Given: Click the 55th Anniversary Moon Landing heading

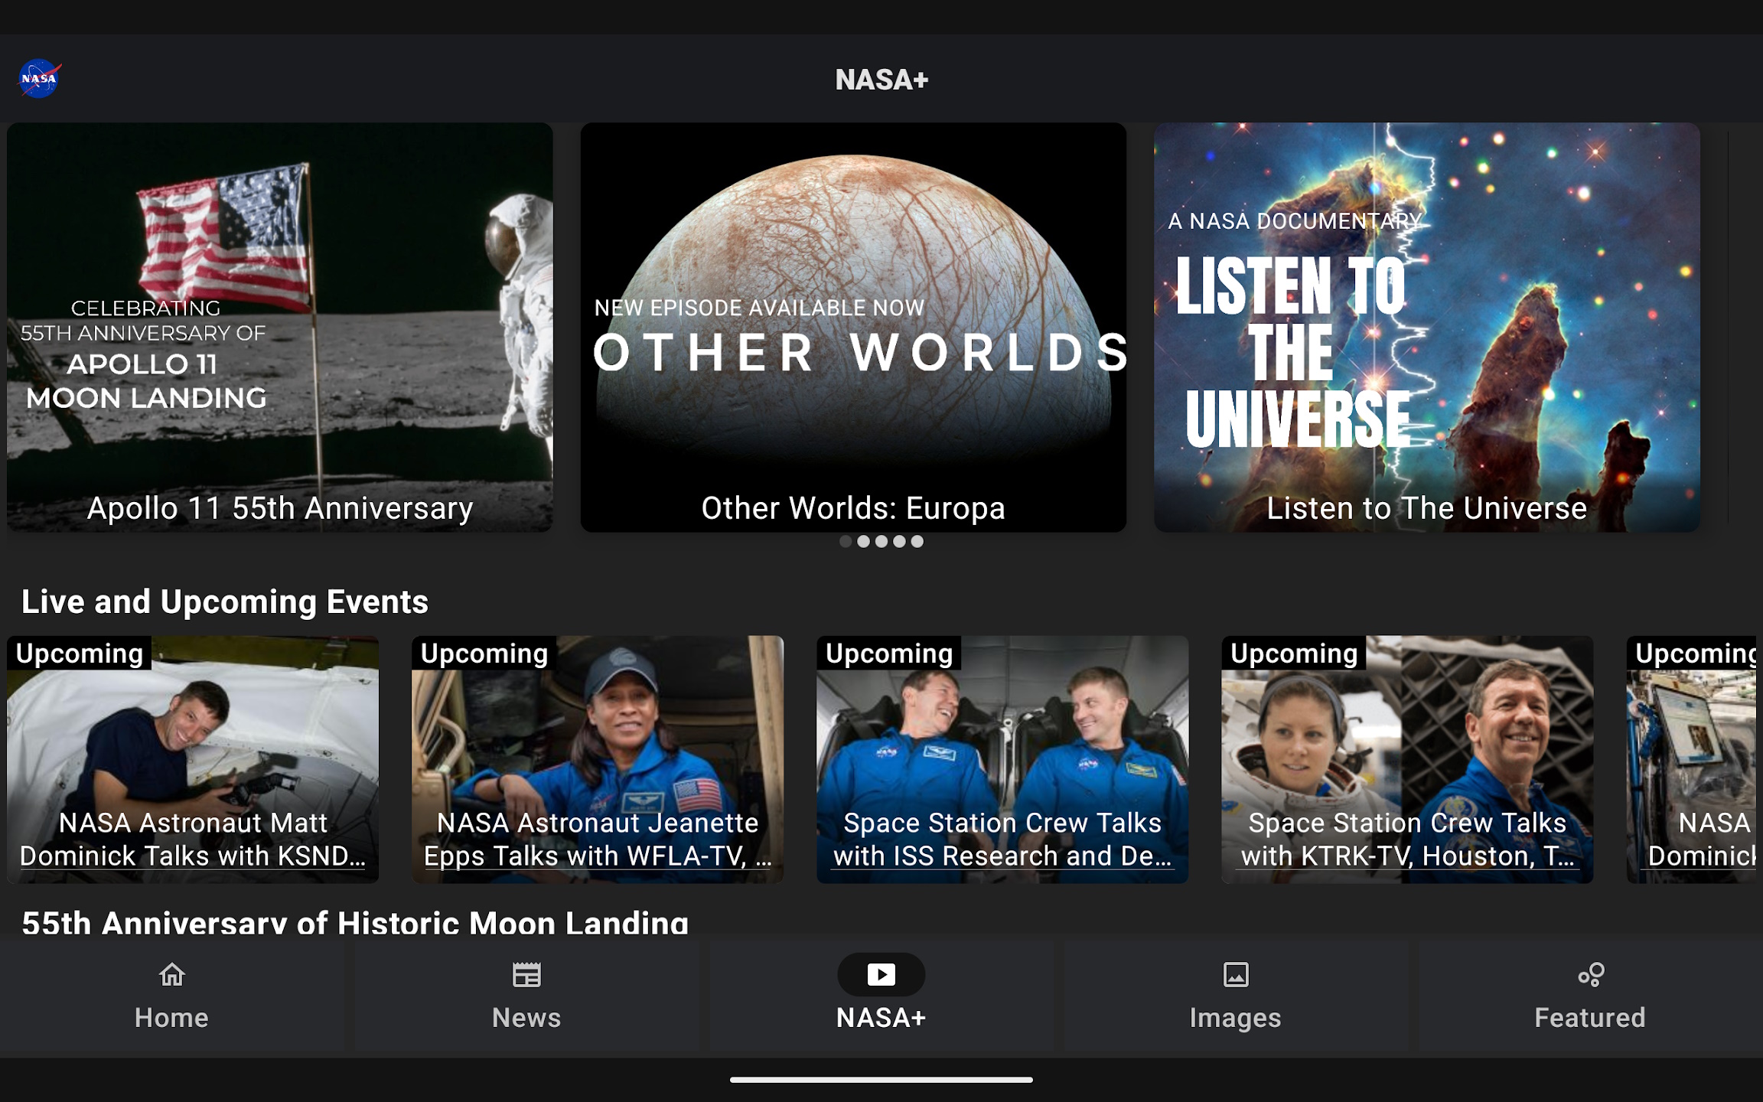Looking at the screenshot, I should (x=355, y=922).
